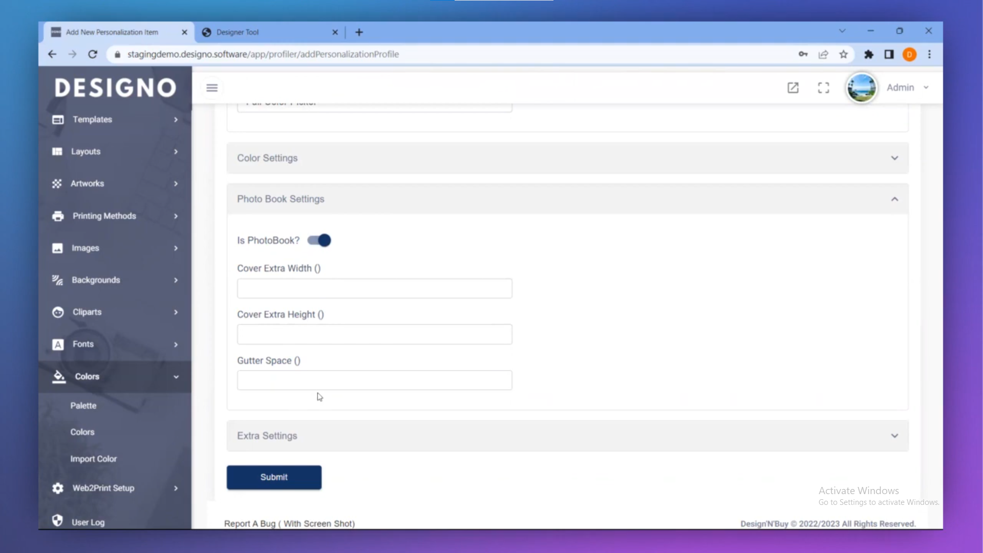The image size is (983, 553).
Task: Turn off the Is PhotoBook toggle
Action: pyautogui.click(x=319, y=240)
